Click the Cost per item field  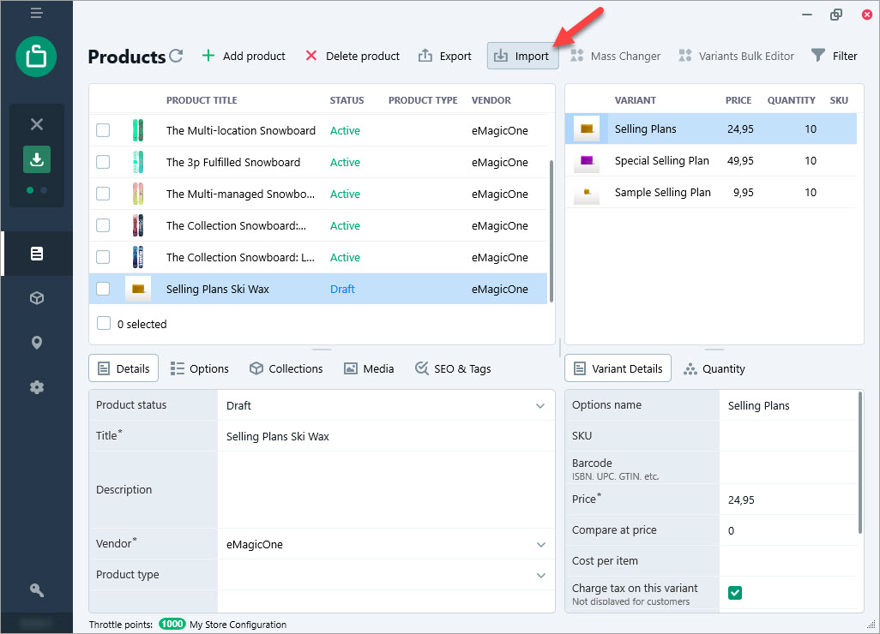(x=788, y=561)
